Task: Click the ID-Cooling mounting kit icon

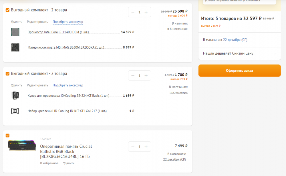Action: tap(15, 111)
